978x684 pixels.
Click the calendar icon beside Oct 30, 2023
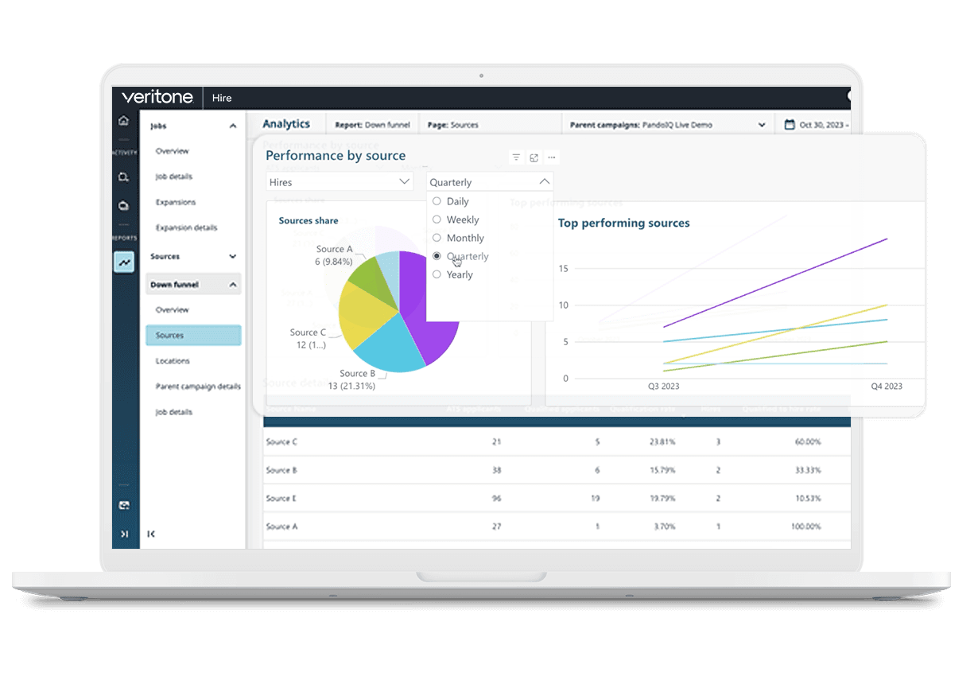789,125
